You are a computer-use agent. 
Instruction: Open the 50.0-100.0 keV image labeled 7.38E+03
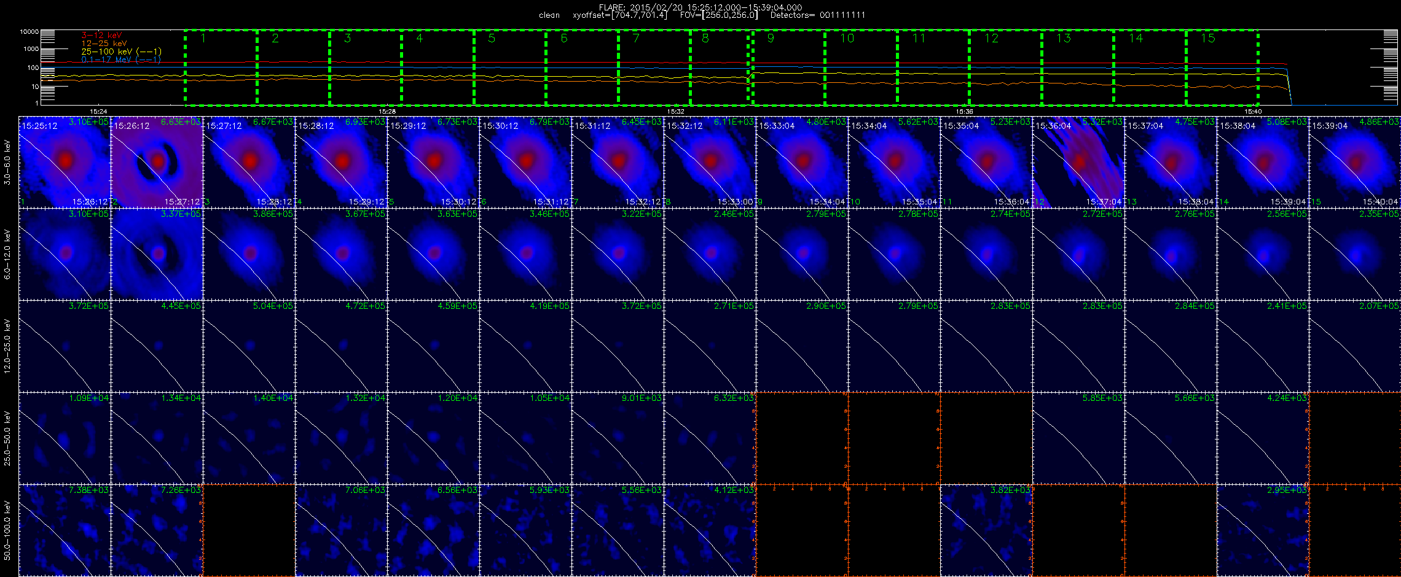(65, 530)
